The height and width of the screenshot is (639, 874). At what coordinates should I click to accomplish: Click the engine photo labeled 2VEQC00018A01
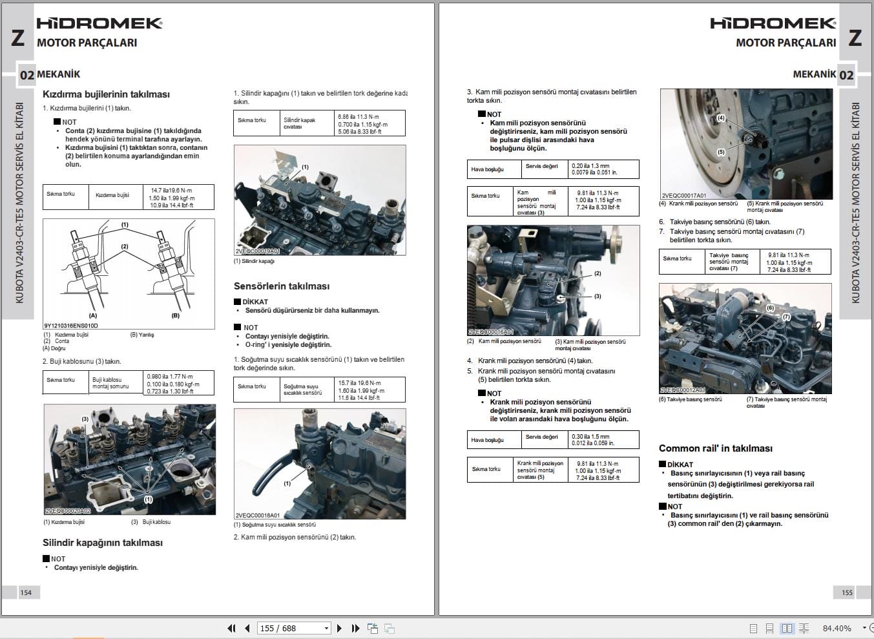320,464
